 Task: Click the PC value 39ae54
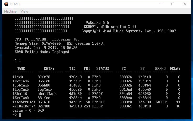tap(126, 94)
